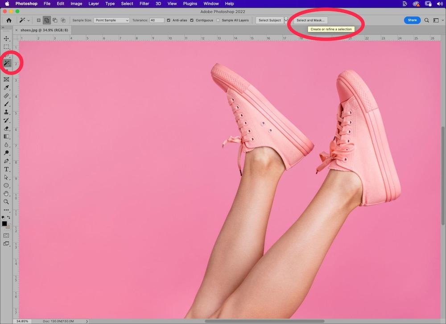Select the Brush tool
Viewport: 446px width, 324px height.
point(7,104)
